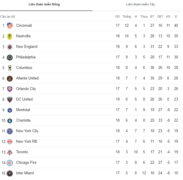The width and height of the screenshot is (183, 180).
Task: Click the Chicago Fire logo
Action: click(x=10, y=163)
